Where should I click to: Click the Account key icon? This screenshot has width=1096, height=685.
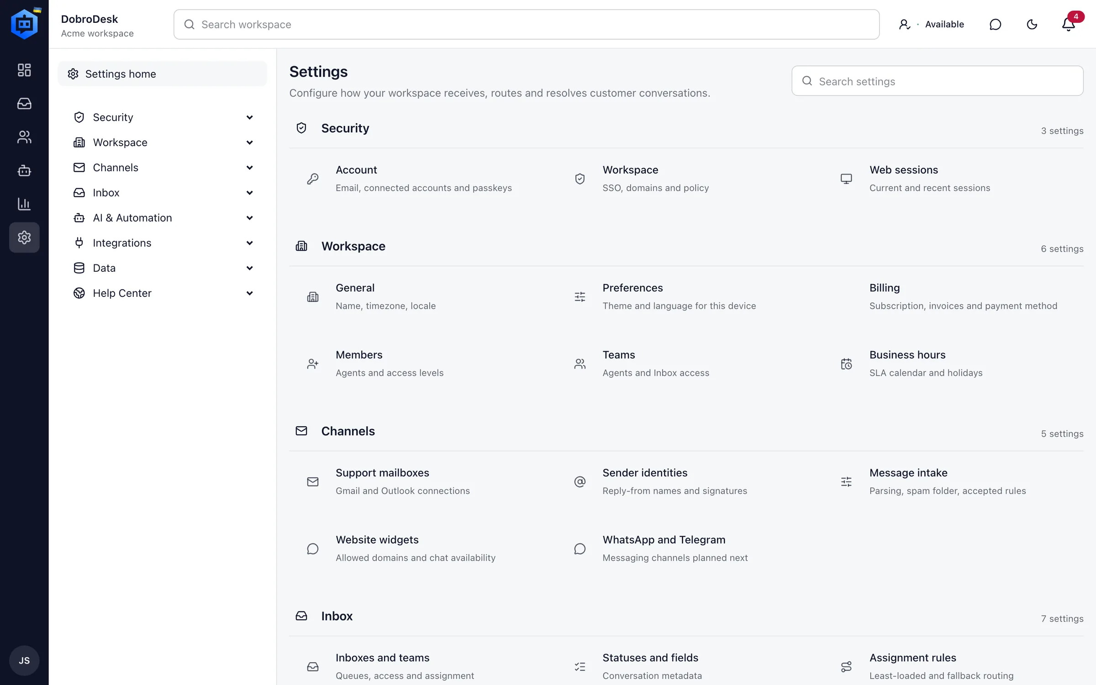click(x=313, y=179)
